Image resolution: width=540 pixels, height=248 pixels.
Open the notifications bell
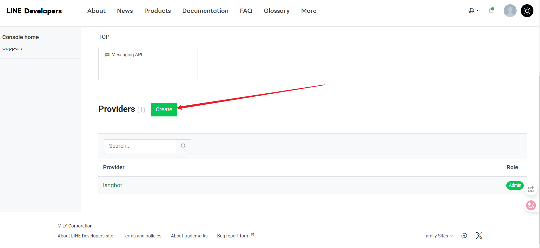tap(491, 11)
